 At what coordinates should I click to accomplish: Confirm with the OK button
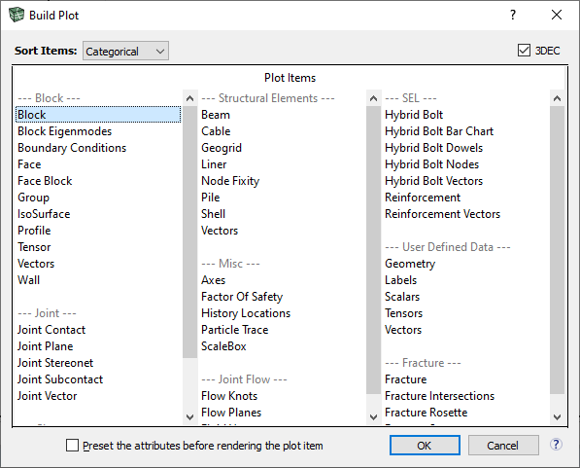point(425,445)
